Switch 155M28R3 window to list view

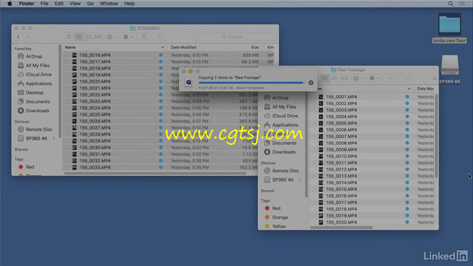[79, 37]
